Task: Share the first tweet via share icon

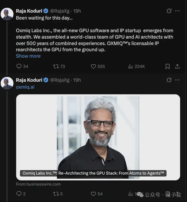Action: (x=177, y=66)
